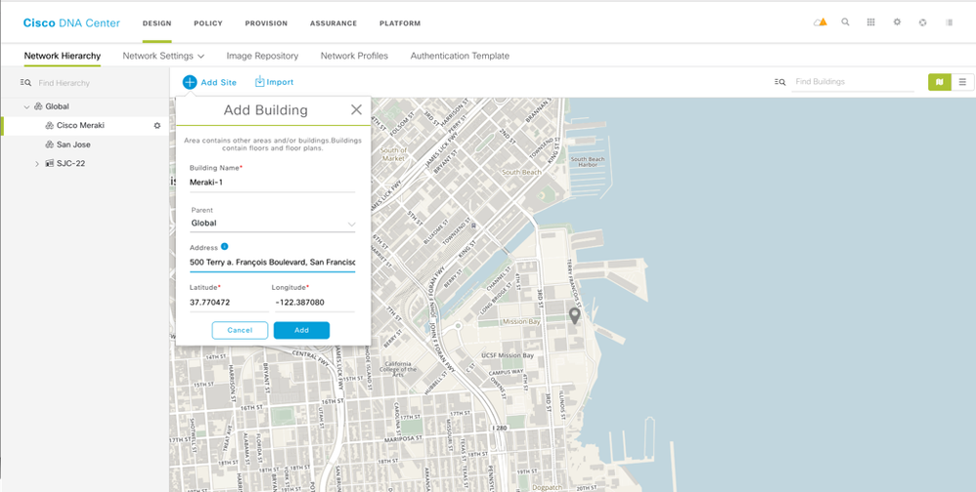Select the Network Hierarchy subtab
This screenshot has height=492, width=976.
[63, 56]
